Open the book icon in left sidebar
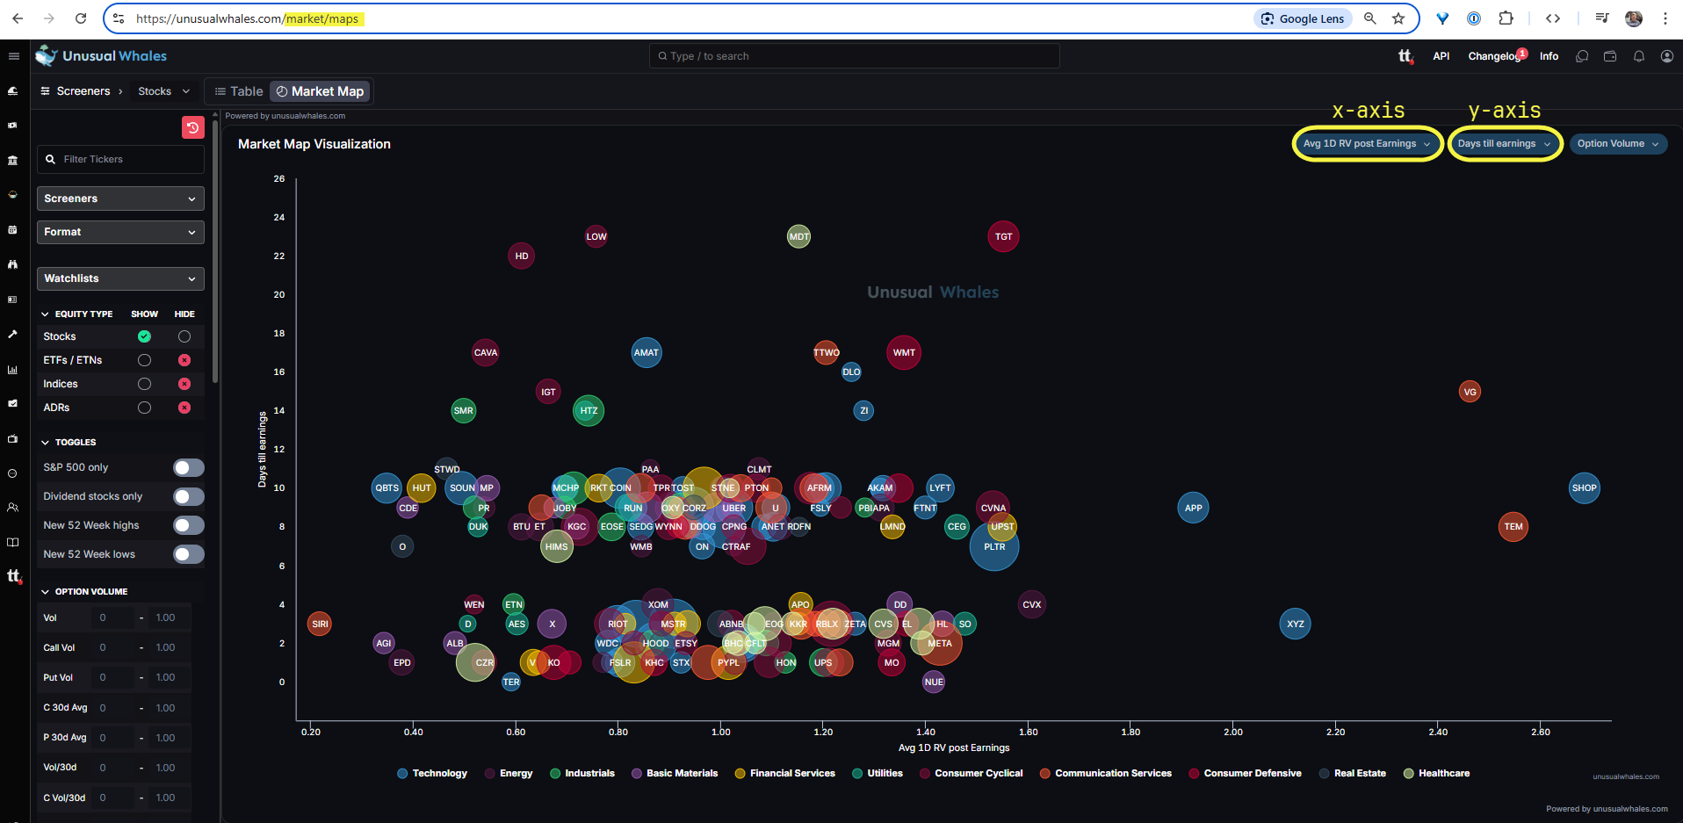The image size is (1683, 823). pyautogui.click(x=13, y=543)
